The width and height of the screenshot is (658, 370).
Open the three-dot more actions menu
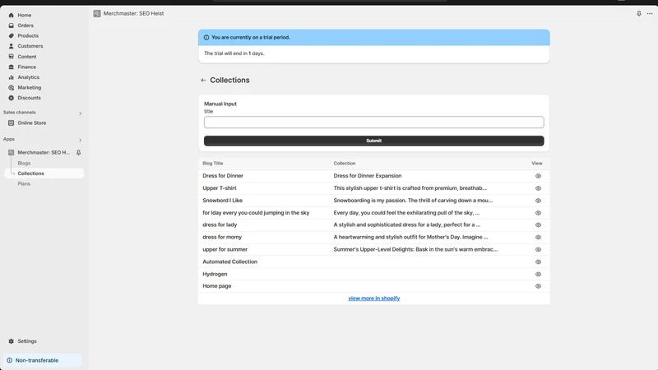[650, 13]
